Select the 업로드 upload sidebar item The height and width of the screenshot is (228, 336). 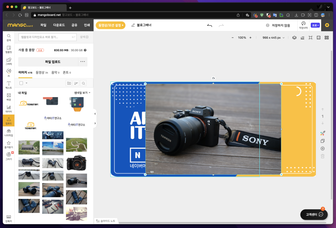pos(9,121)
